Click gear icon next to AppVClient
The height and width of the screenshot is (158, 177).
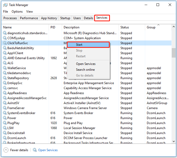pyautogui.click(x=5, y=53)
